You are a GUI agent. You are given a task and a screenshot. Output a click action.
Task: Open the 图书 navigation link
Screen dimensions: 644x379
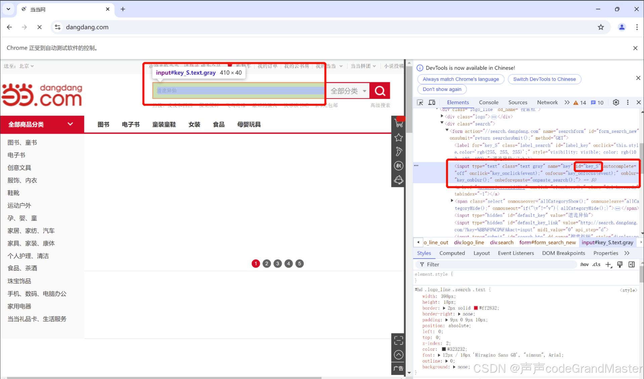click(103, 125)
